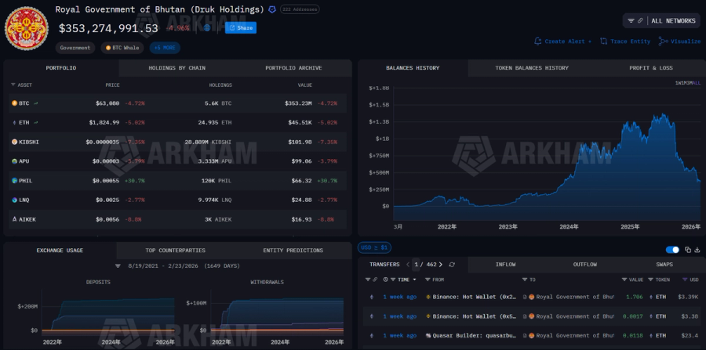Switch to Holdings By Chain tab
Screen dimensions: 706x350
tap(177, 68)
